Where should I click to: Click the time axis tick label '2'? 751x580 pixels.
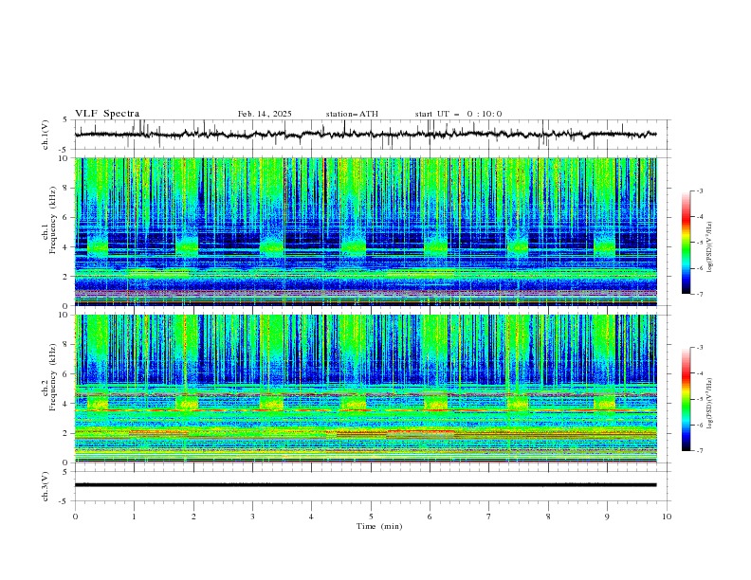point(193,517)
